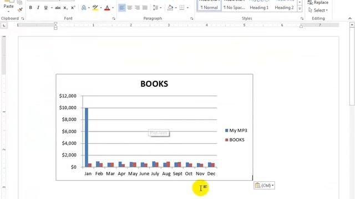This screenshot has width=355, height=199.
Task: Open Borders dropdown arrow
Action: [x=187, y=8]
